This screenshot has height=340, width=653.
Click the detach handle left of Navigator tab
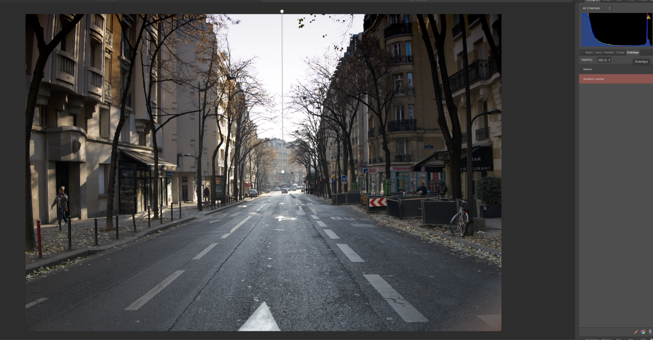(582, 339)
